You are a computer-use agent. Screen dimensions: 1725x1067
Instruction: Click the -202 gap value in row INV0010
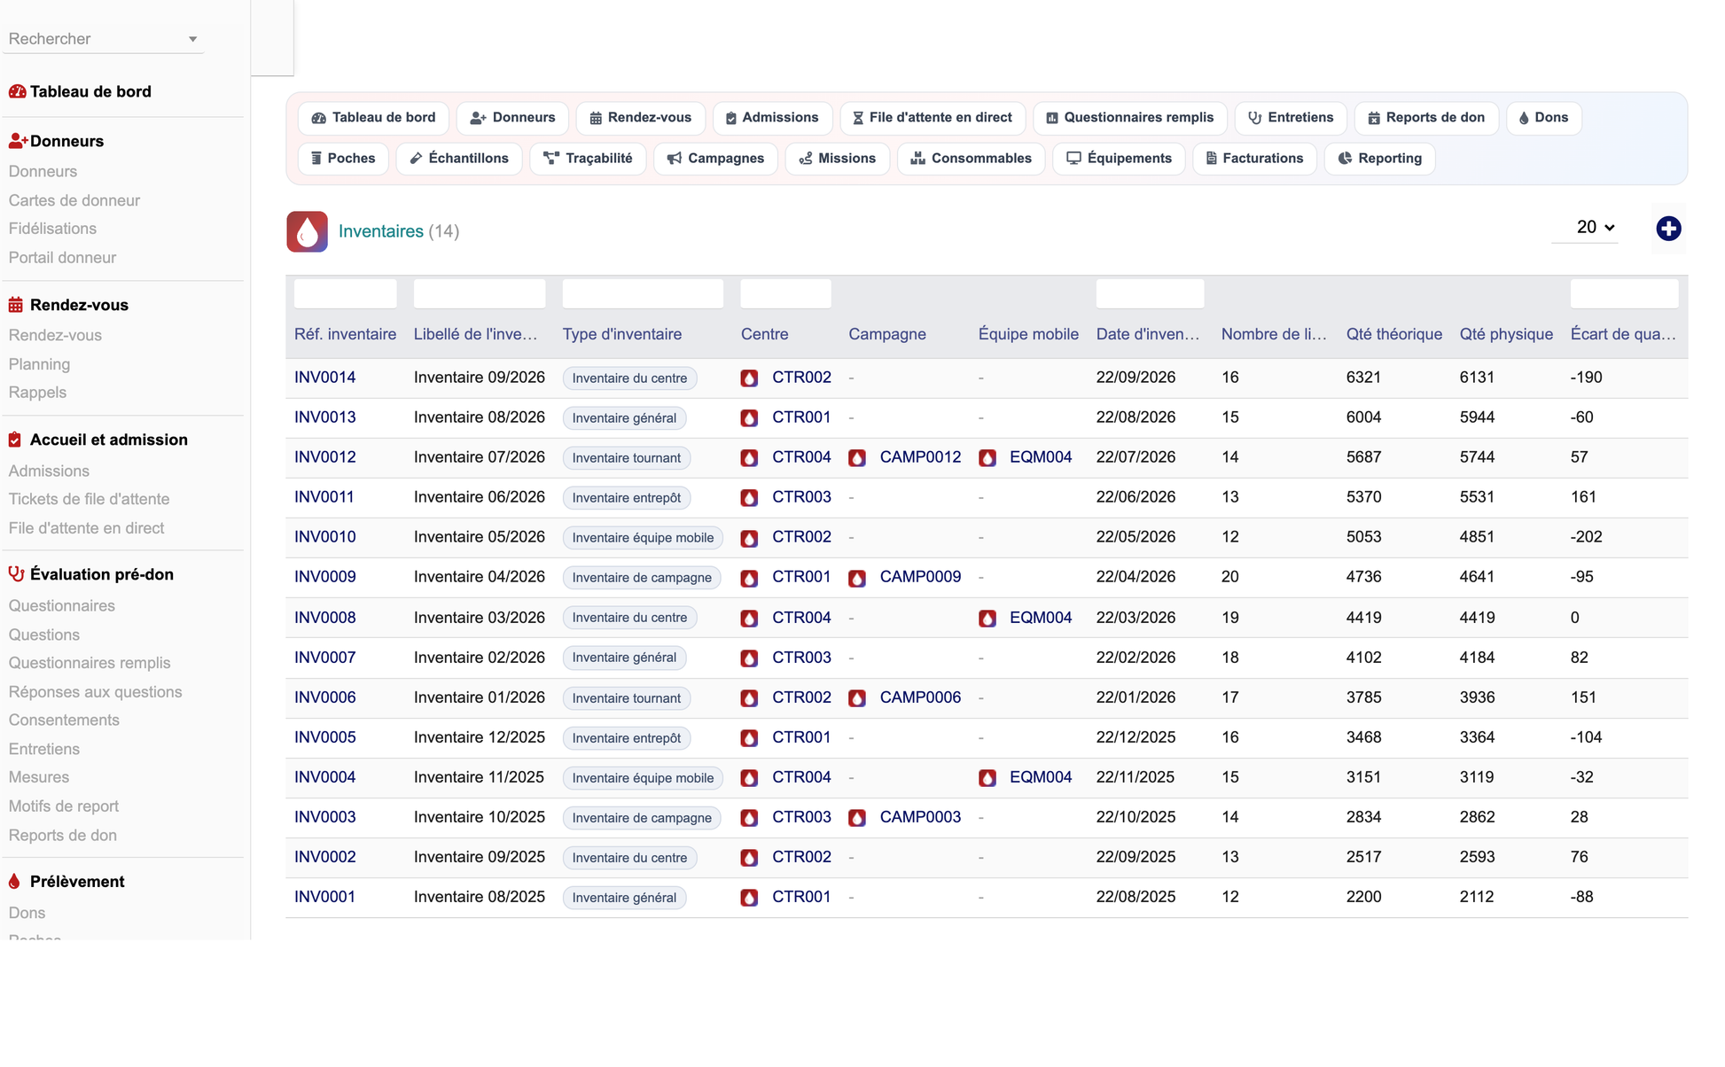pos(1586,537)
